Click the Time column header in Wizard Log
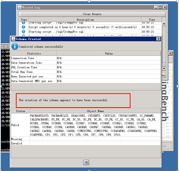The height and width of the screenshot is (171, 179). click(152, 20)
